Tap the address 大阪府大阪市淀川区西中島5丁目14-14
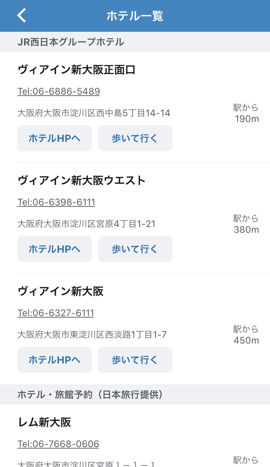Image resolution: width=270 pixels, height=467 pixels. (94, 113)
